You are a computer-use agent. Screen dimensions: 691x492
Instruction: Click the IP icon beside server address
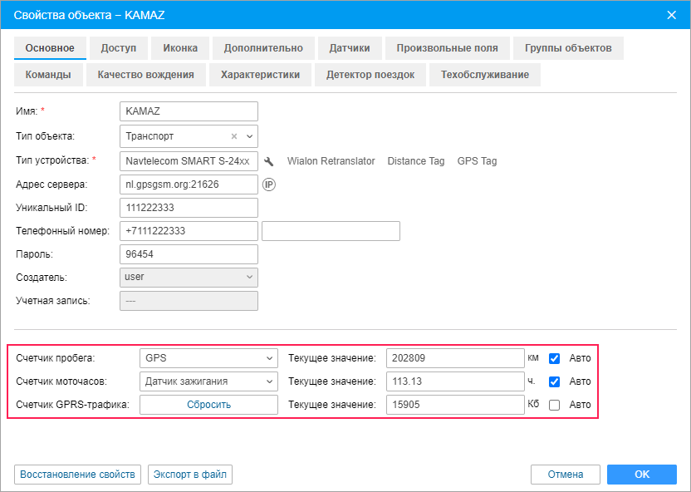point(269,184)
